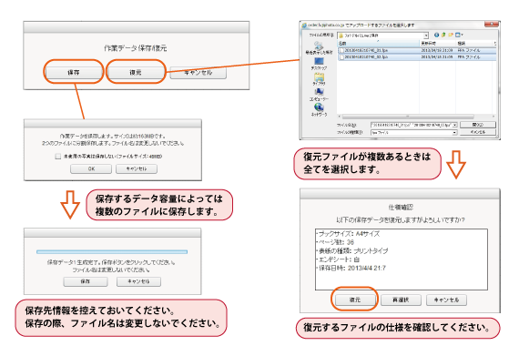Expand the ファイルの種類 dropdown
Viewport: 519px width, 346px height.
[x=455, y=132]
